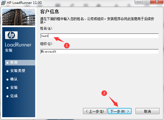Click the installer icon in the title bar
164x120 pixels.
[3, 3]
